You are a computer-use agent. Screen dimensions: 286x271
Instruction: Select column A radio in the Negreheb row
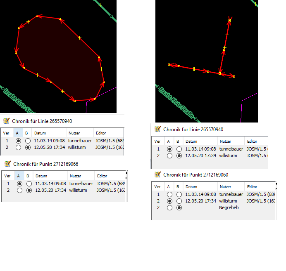pos(169,208)
